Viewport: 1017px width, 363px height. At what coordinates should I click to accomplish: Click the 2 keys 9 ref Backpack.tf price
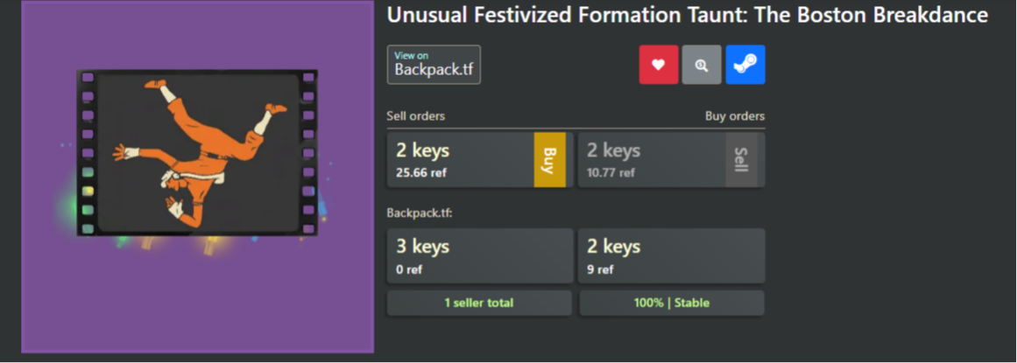click(x=671, y=255)
